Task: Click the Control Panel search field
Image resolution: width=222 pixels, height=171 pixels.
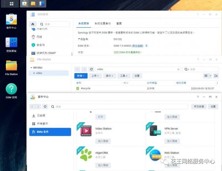Action: 54,24
